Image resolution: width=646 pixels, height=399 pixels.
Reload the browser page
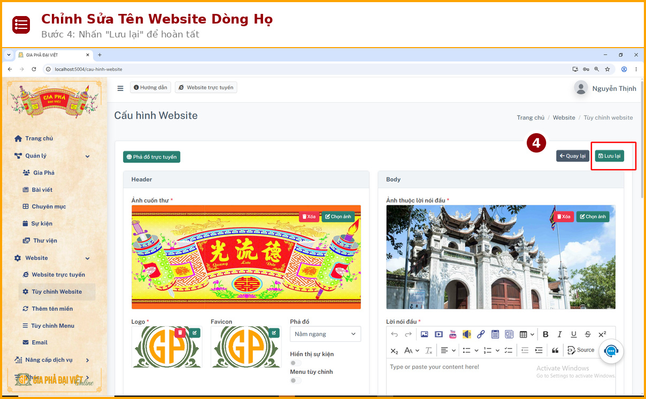34,69
